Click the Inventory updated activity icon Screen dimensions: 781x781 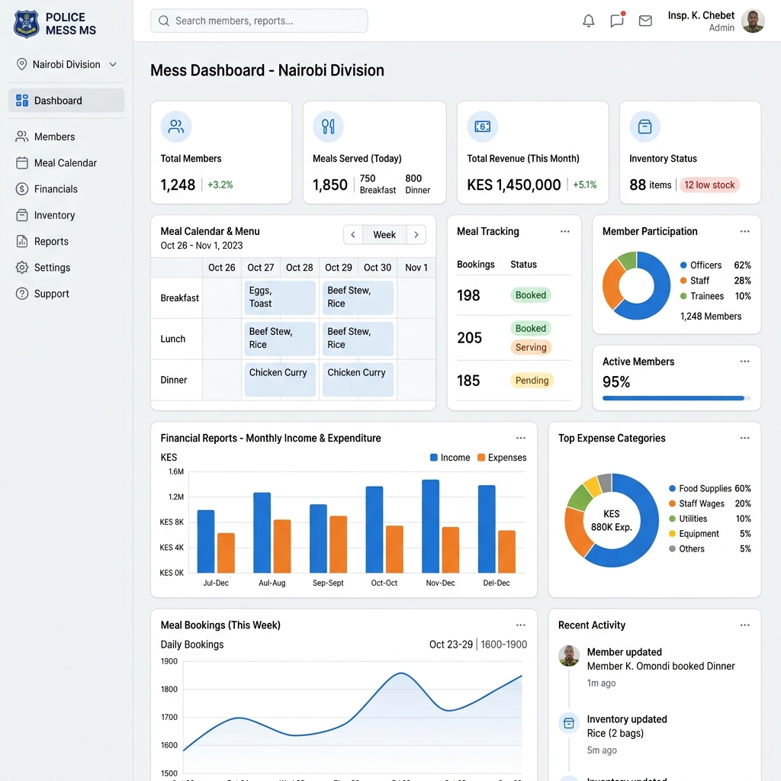click(569, 723)
